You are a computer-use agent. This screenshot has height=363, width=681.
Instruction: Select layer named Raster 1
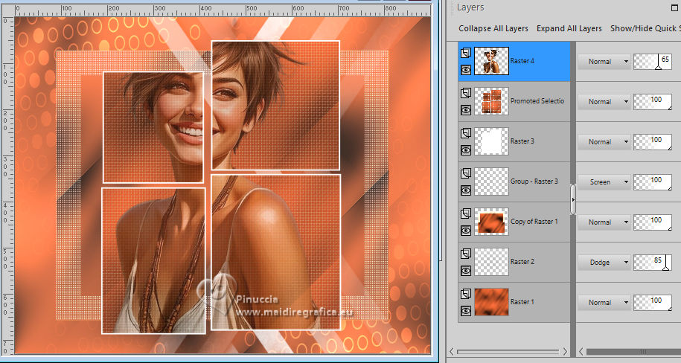pyautogui.click(x=522, y=302)
